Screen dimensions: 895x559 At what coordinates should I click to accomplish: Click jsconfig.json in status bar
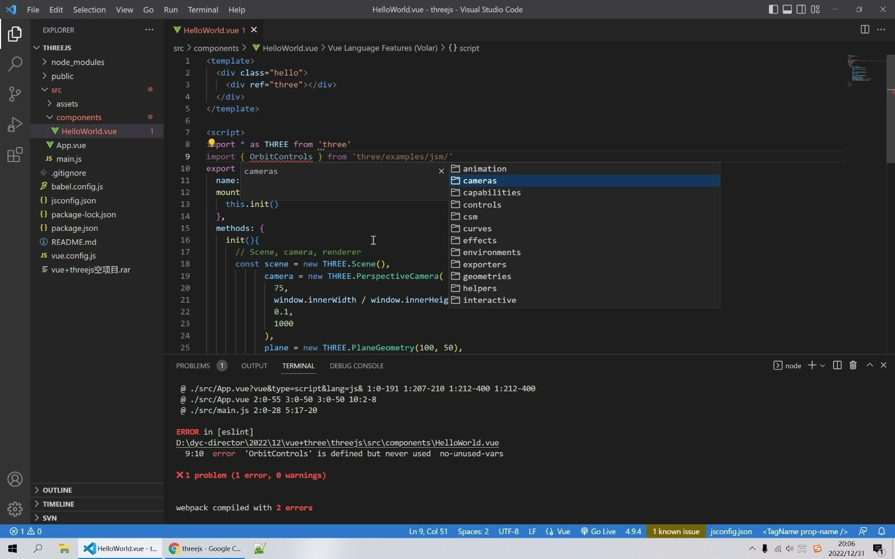[x=731, y=532]
